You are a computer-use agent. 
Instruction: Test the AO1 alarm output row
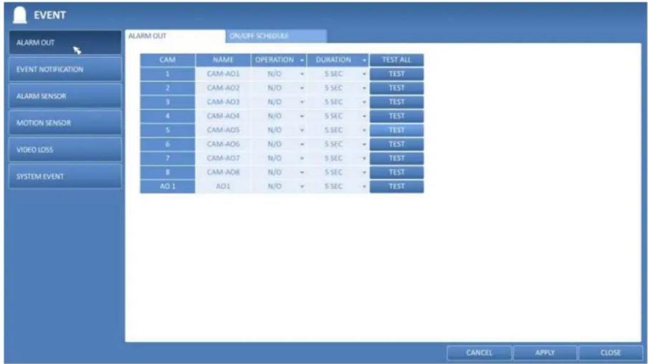point(397,186)
